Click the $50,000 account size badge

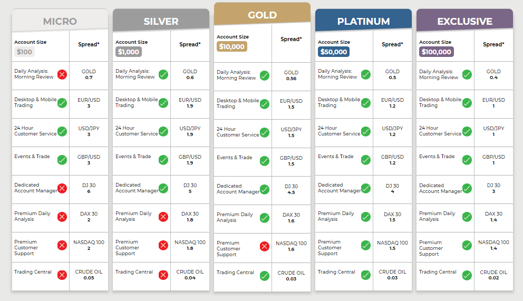pos(334,52)
